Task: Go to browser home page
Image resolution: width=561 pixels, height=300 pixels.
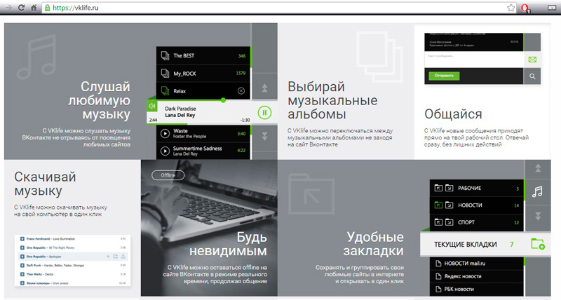Action: click(x=34, y=8)
